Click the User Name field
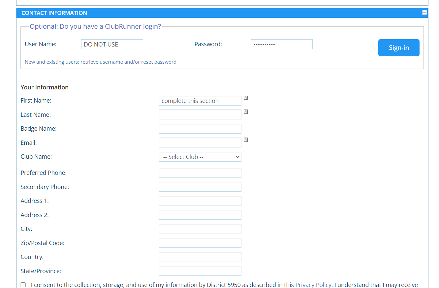Image resolution: width=439 pixels, height=288 pixels. click(112, 44)
